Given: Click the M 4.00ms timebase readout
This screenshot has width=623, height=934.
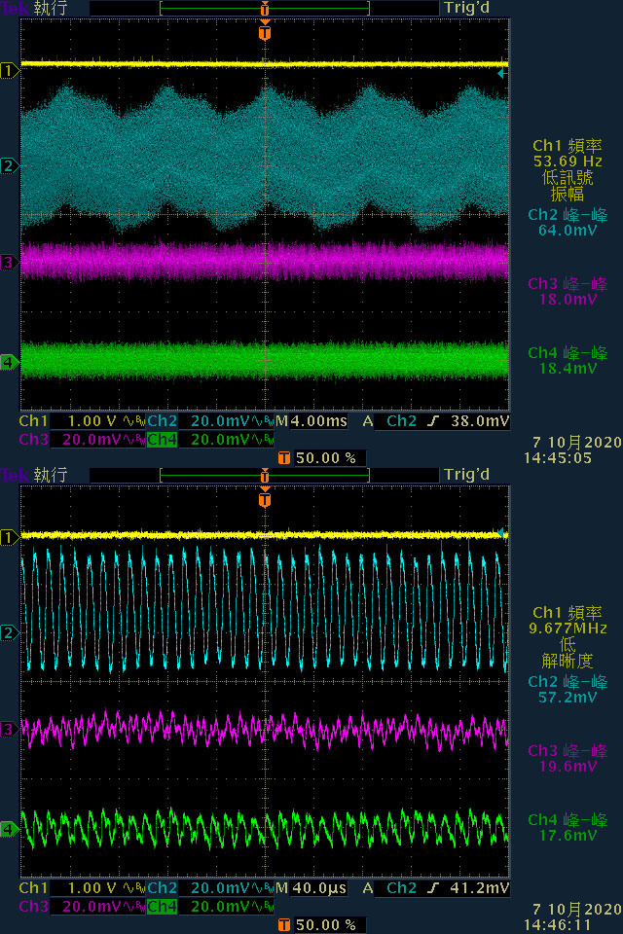Looking at the screenshot, I should point(311,421).
